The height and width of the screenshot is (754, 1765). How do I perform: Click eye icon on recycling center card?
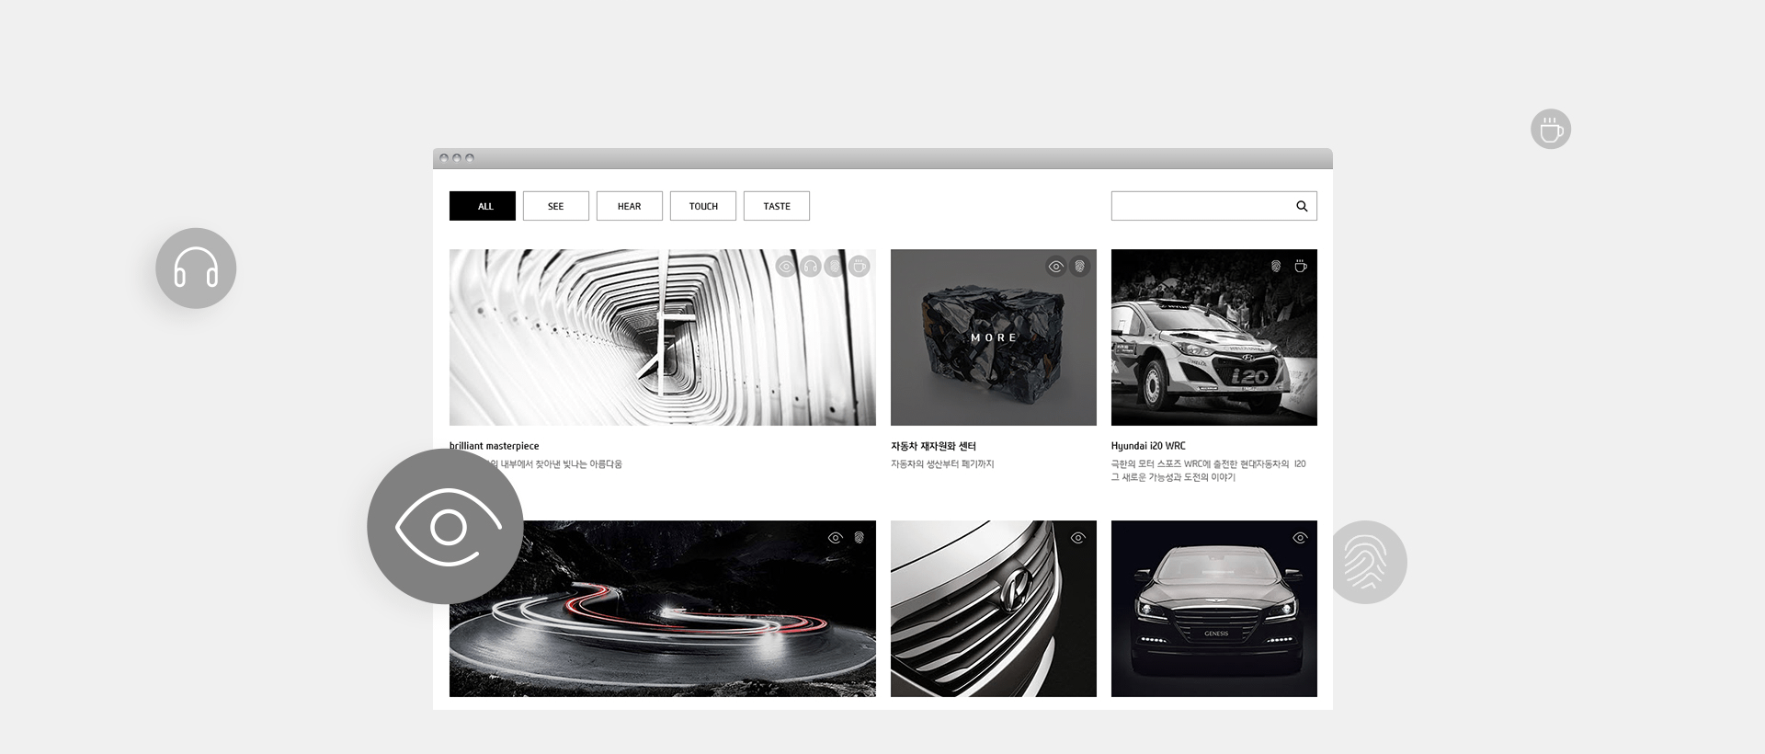[x=1056, y=267]
